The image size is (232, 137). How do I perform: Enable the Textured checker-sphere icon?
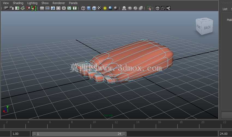pos(100,8)
